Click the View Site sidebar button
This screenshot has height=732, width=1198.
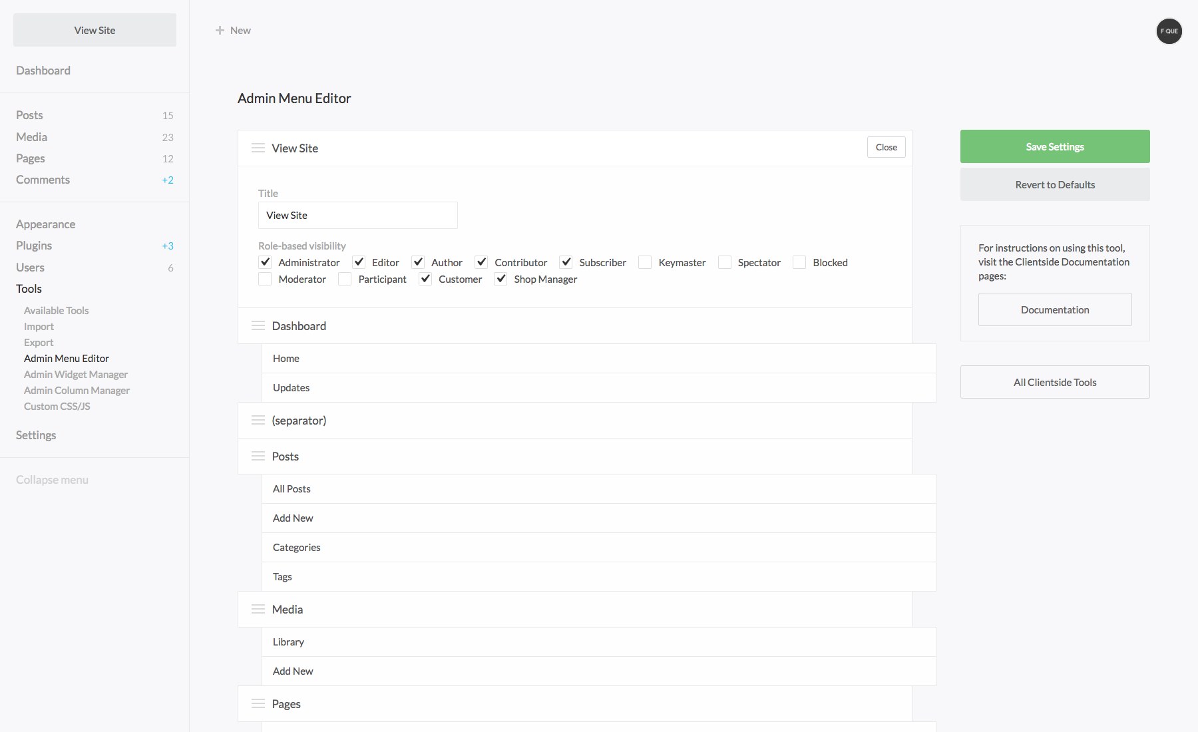(95, 30)
